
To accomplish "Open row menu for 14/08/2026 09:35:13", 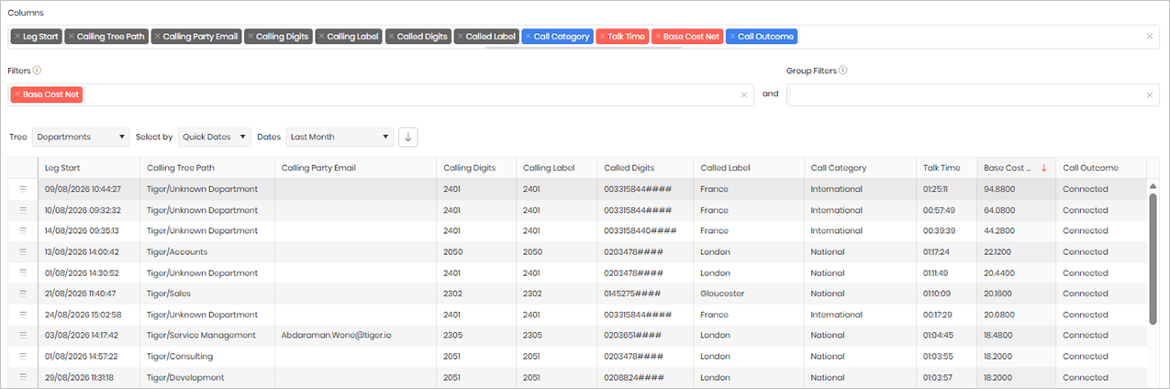I will pos(23,231).
